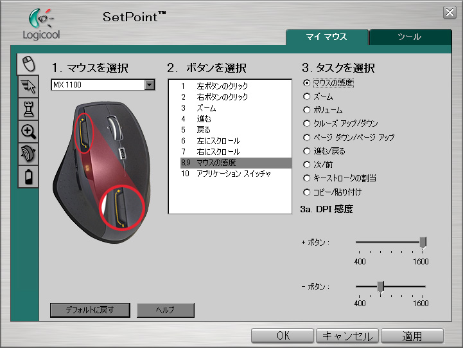Viewport: 463px width, 348px height.
Task: Click the ヘルプ button
Action: 166,310
